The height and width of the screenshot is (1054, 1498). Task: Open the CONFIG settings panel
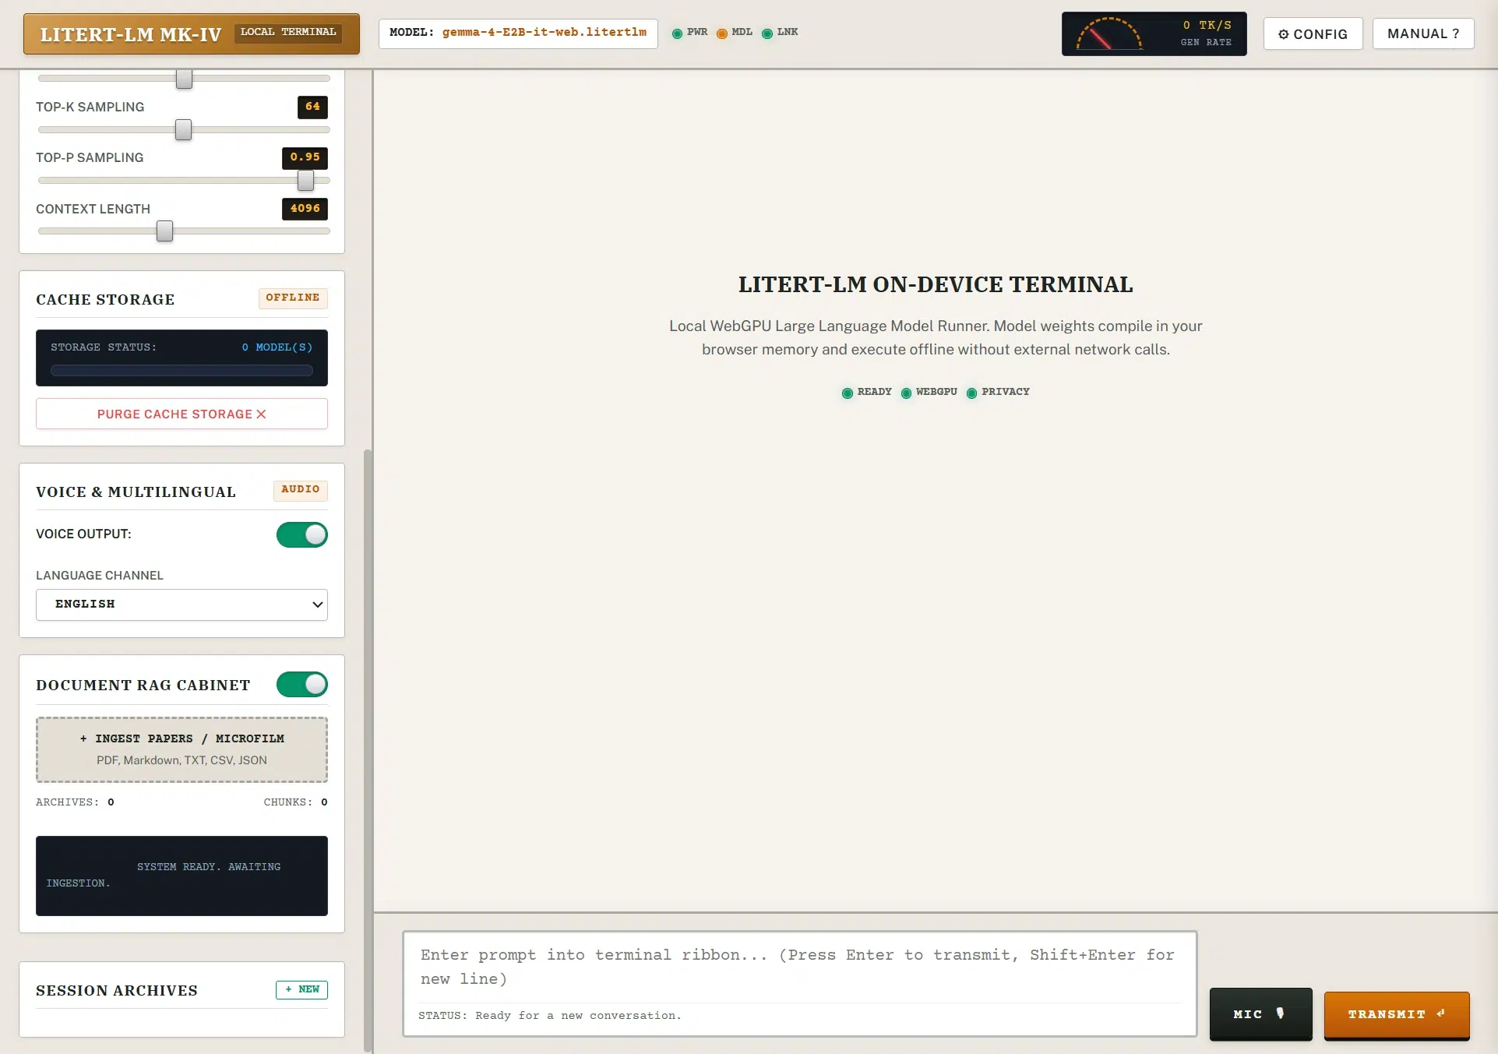[x=1313, y=33]
